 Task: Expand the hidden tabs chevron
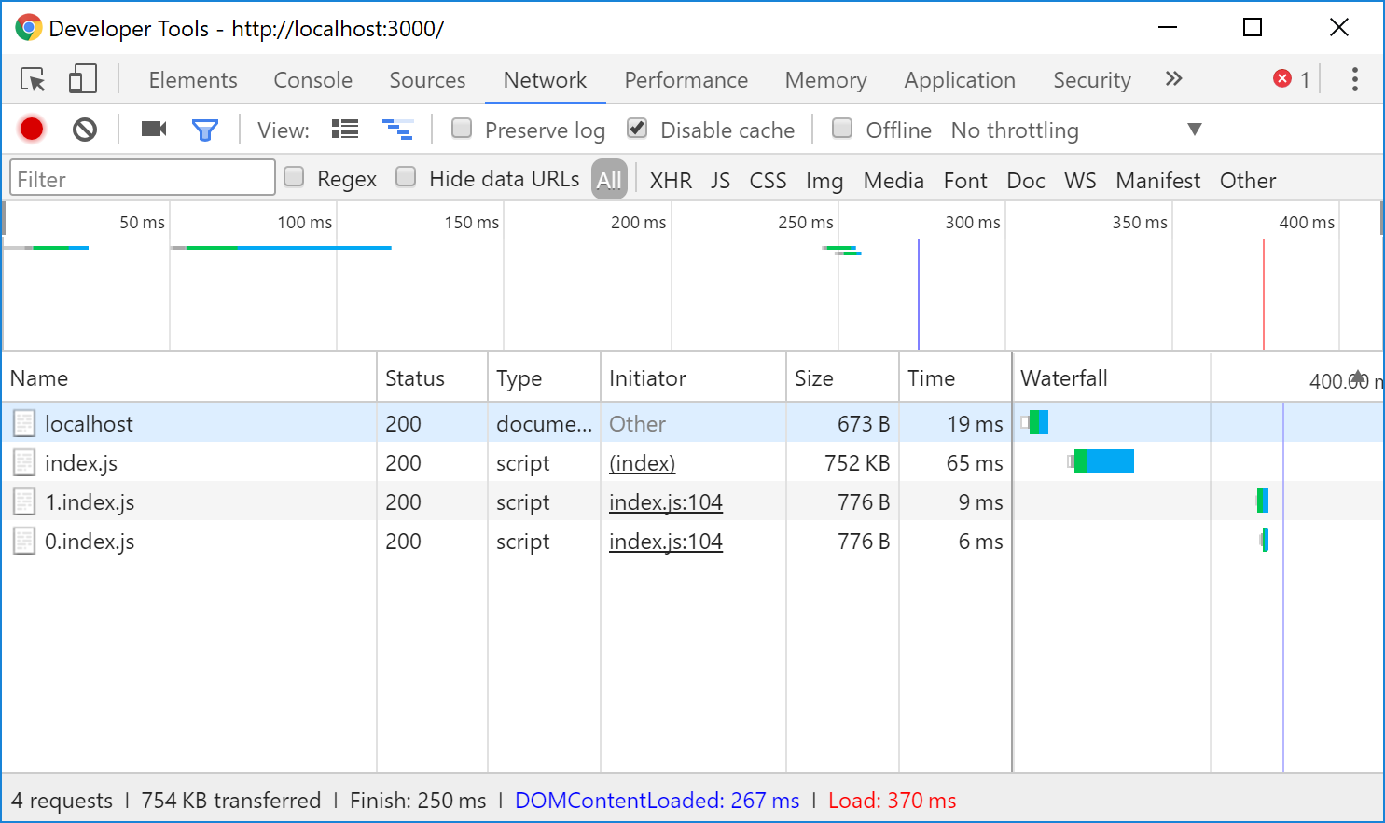[1173, 79]
